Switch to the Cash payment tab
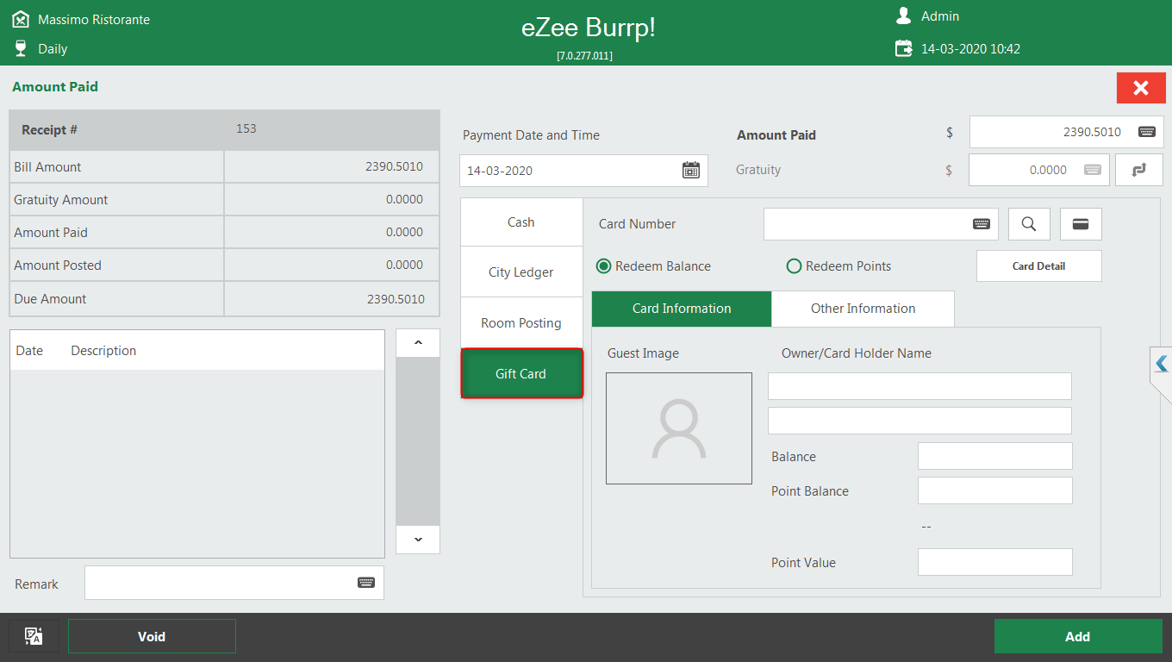Screen dimensions: 1172x662 (521, 222)
